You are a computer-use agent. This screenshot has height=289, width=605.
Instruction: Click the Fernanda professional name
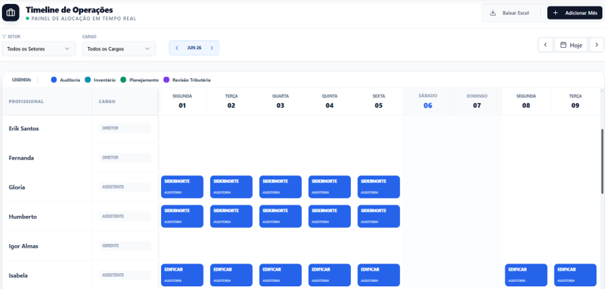click(x=21, y=157)
